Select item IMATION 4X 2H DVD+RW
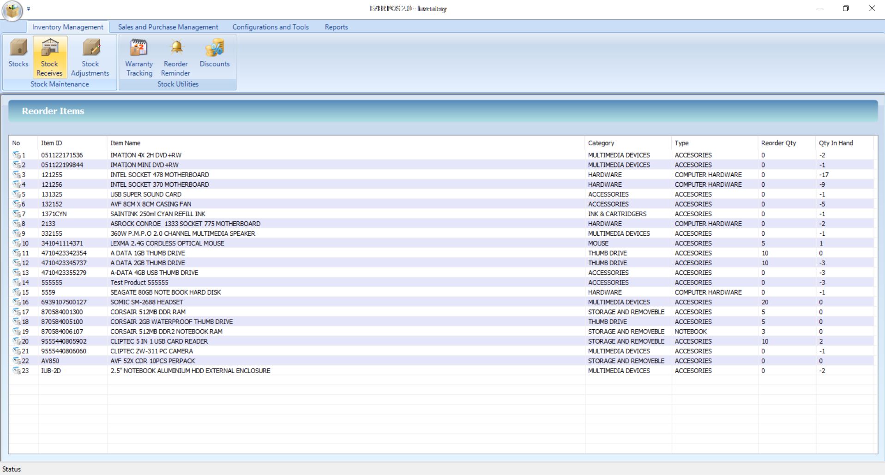This screenshot has width=885, height=475. pyautogui.click(x=146, y=155)
